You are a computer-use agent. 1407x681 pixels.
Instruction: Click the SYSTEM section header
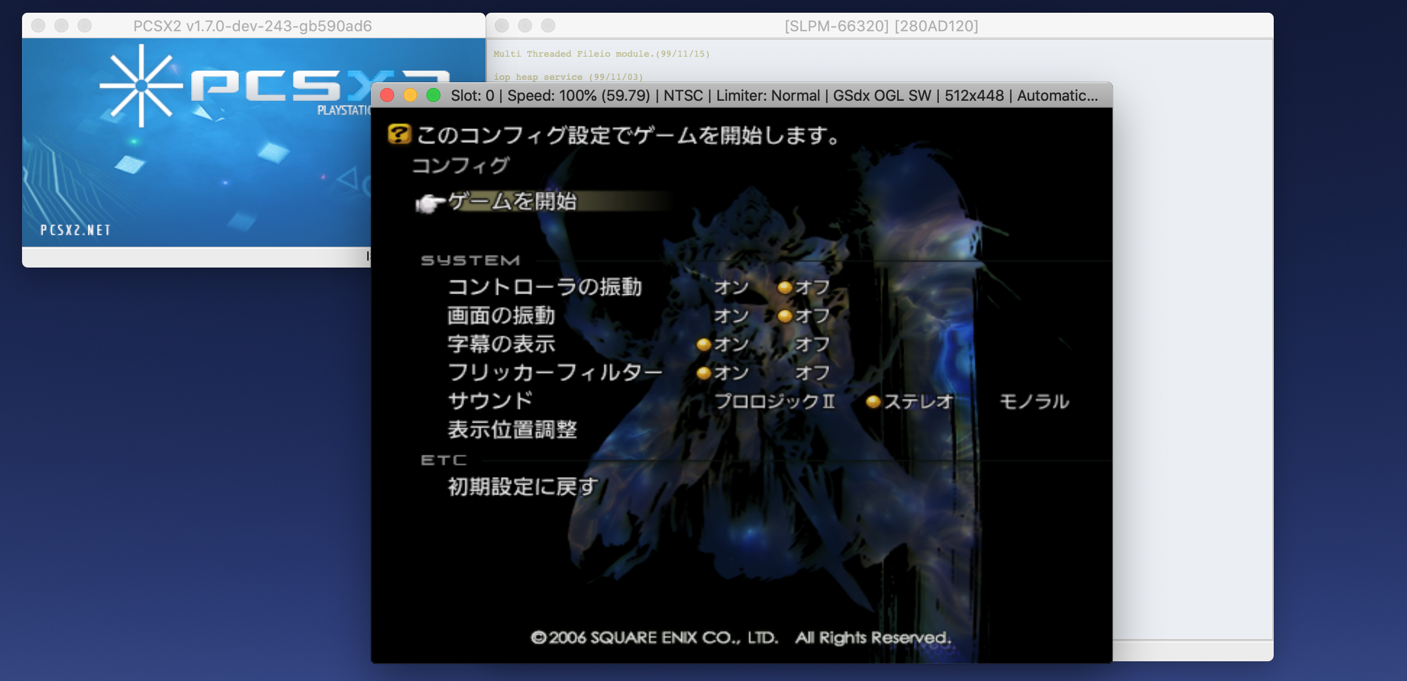[471, 261]
